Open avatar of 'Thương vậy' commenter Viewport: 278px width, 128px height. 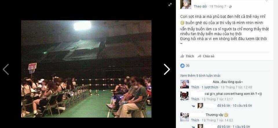184,117
